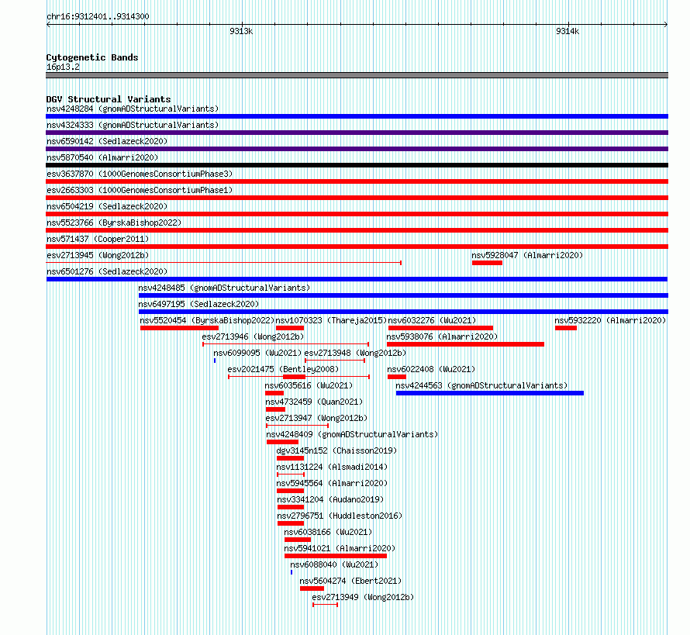
Task: Select the gray cytogenetic band bar
Action: pos(357,75)
